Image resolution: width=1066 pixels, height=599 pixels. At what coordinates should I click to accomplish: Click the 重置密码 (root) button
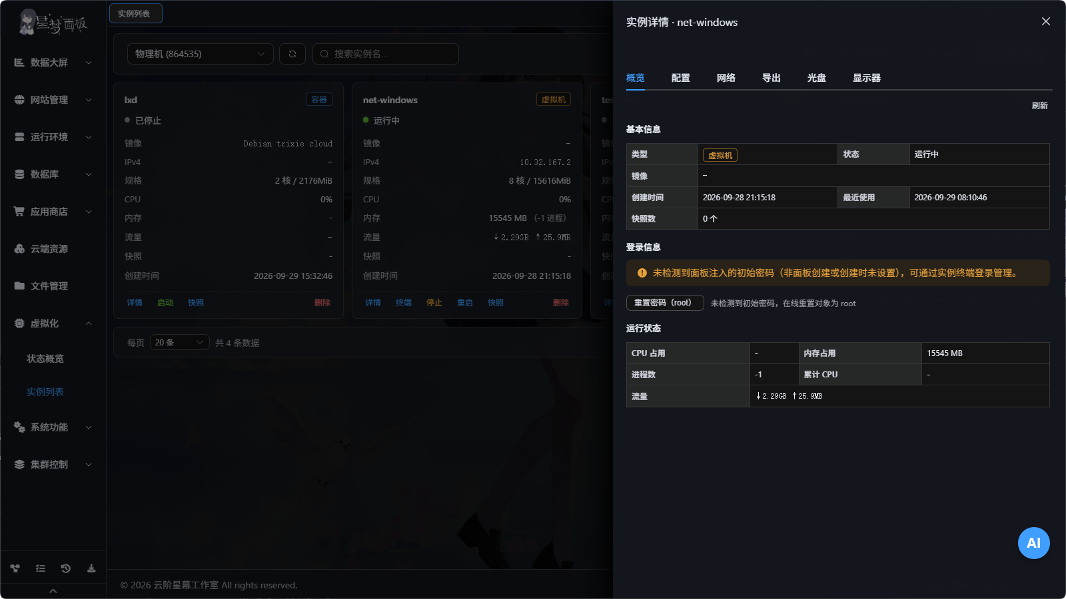(665, 303)
